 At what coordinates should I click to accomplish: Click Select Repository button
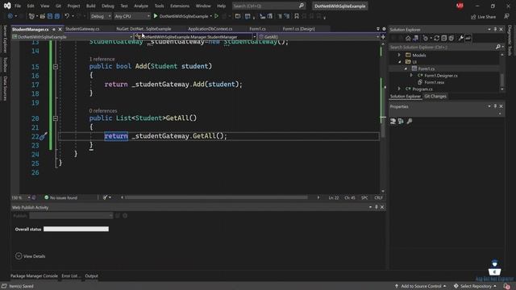(x=475, y=286)
